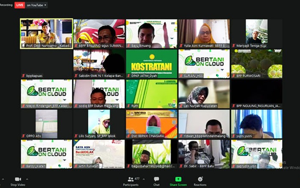Viewport: 300px width, 188px height.
Task: Click Mariyadi Teniga KLU's video tile
Action: 256,33
